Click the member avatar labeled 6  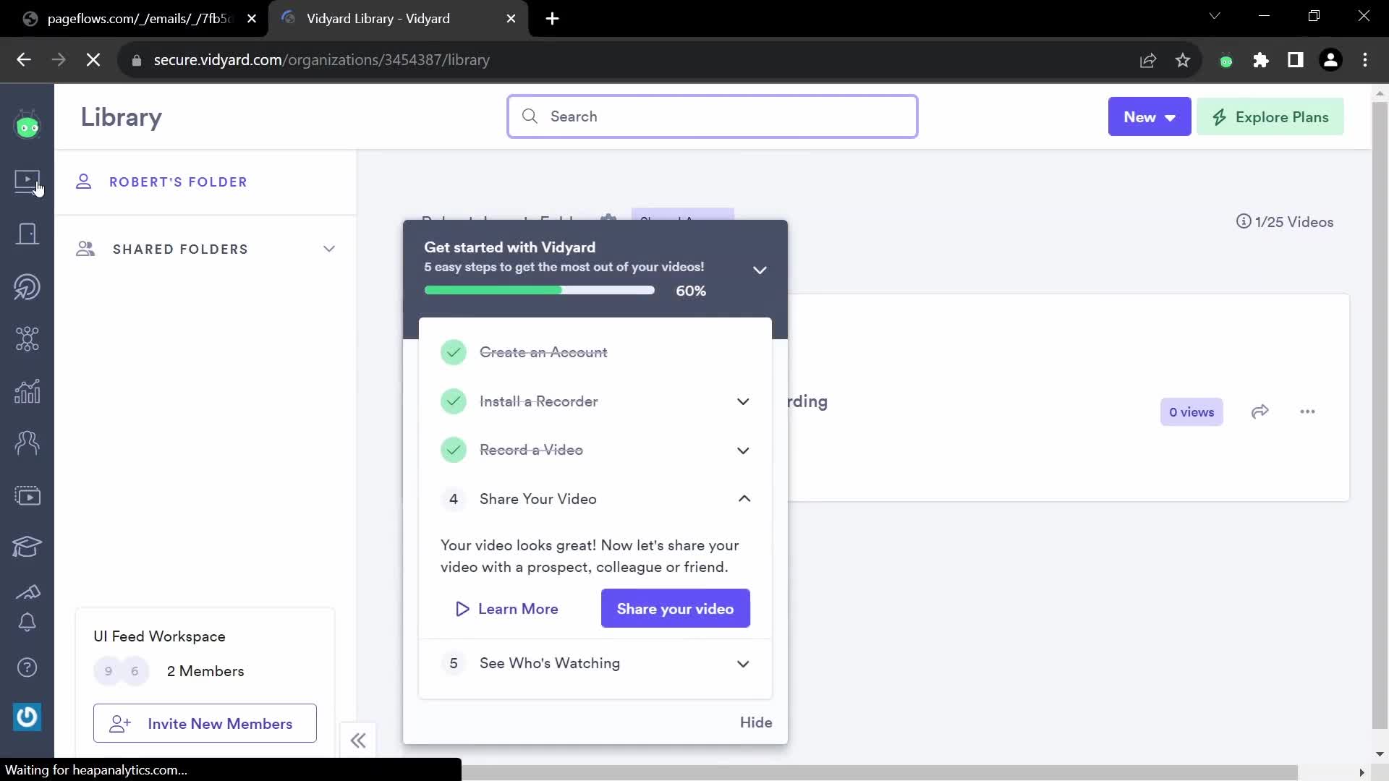pos(135,671)
